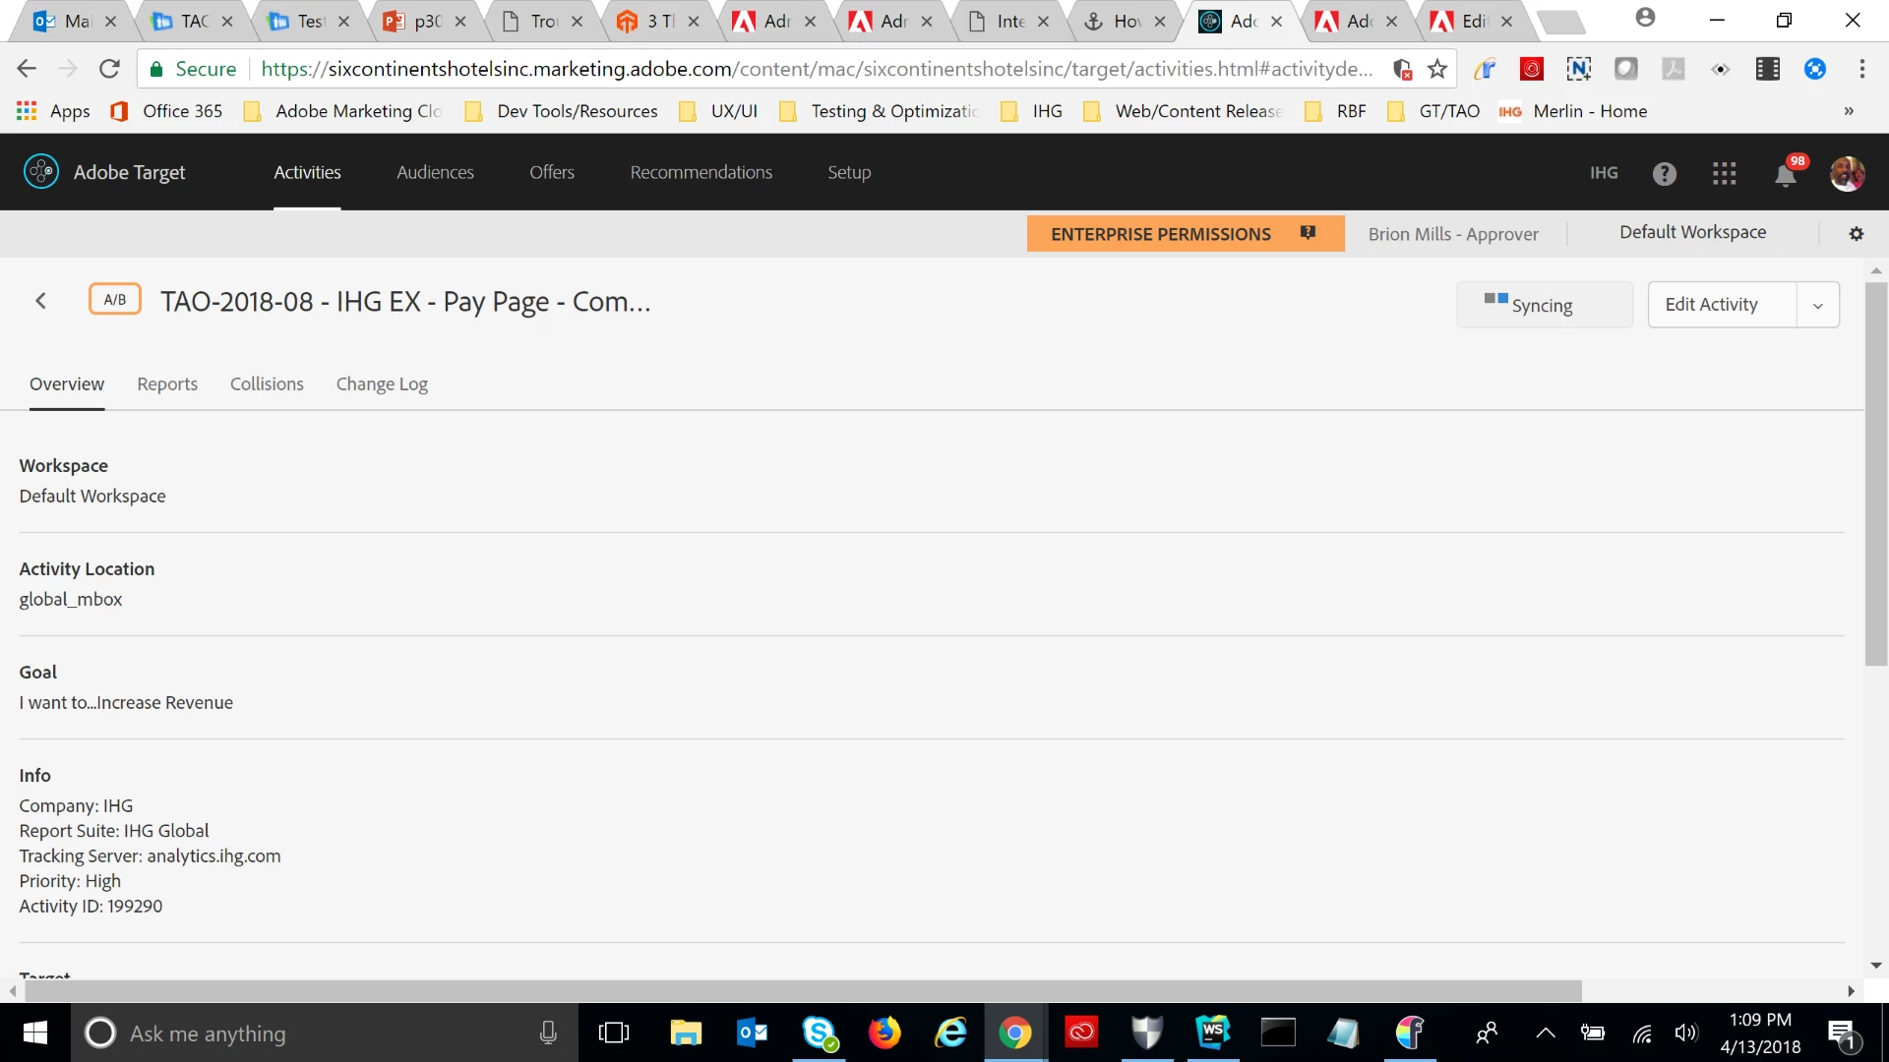Expand the Edit Activity dropdown arrow
The width and height of the screenshot is (1889, 1062).
[1817, 305]
